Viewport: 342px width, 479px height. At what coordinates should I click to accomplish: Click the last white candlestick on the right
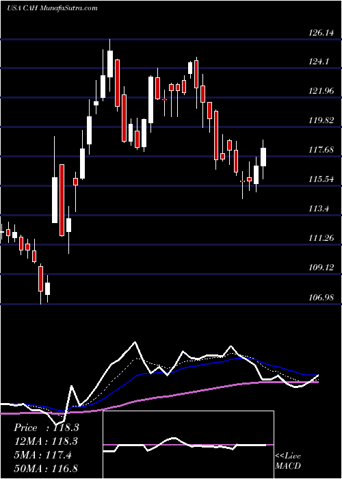[x=263, y=157]
